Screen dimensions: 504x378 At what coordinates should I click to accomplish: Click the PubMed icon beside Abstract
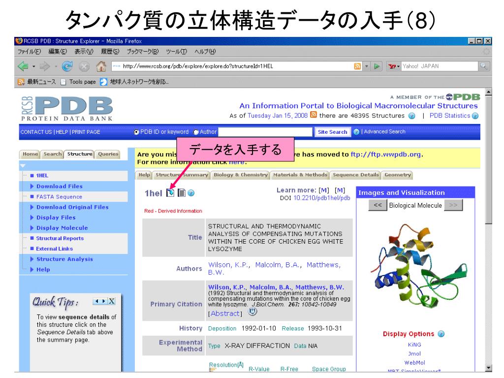click(252, 312)
